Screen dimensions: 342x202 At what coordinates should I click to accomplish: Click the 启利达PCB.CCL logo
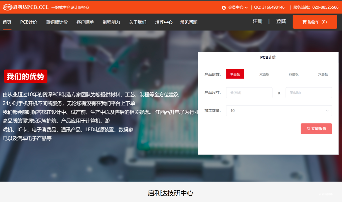click(x=25, y=7)
